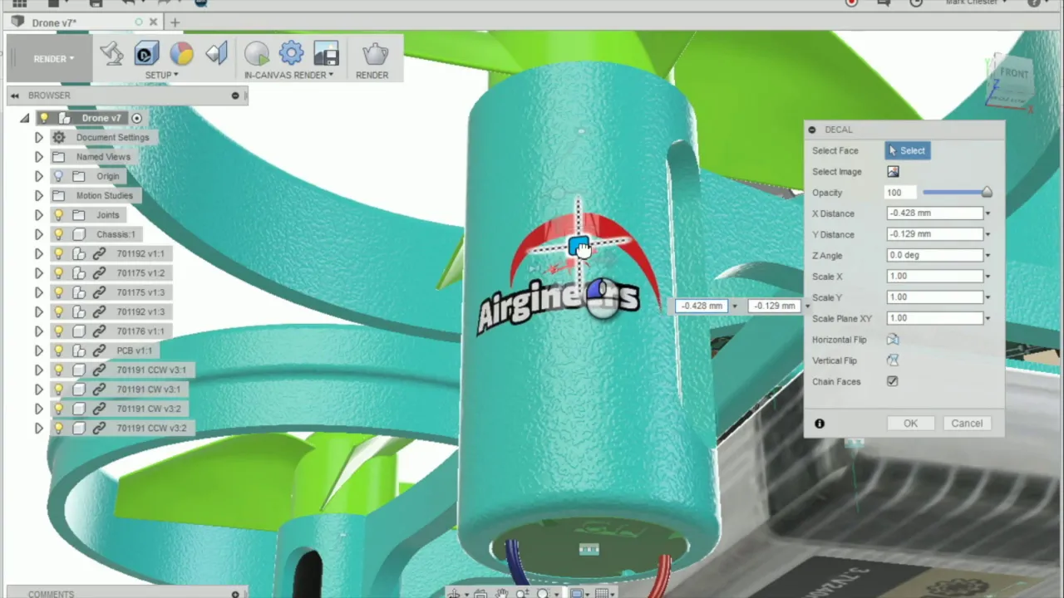Select the Texture Map Controls icon
This screenshot has width=1064, height=598.
tap(217, 54)
